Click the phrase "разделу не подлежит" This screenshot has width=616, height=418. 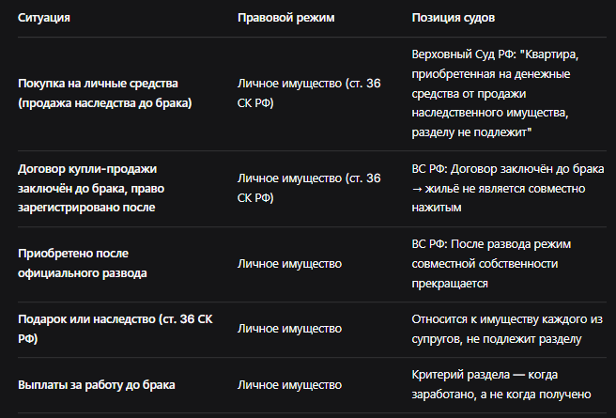(x=470, y=132)
